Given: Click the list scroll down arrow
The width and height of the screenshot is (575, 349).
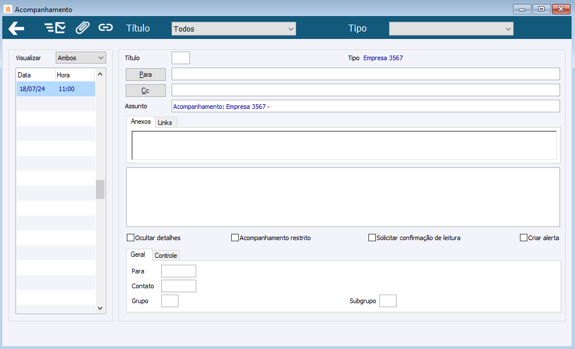Looking at the screenshot, I should point(100,308).
